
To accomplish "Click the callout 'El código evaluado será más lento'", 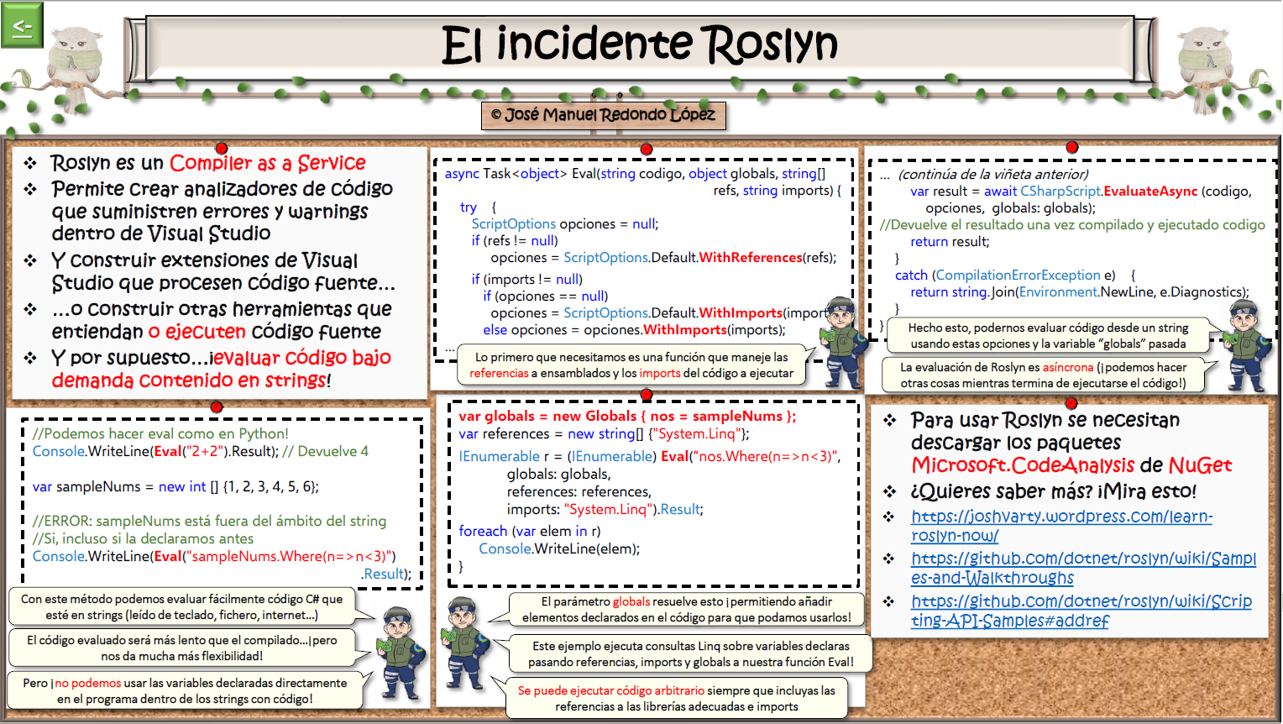I will pyautogui.click(x=181, y=648).
